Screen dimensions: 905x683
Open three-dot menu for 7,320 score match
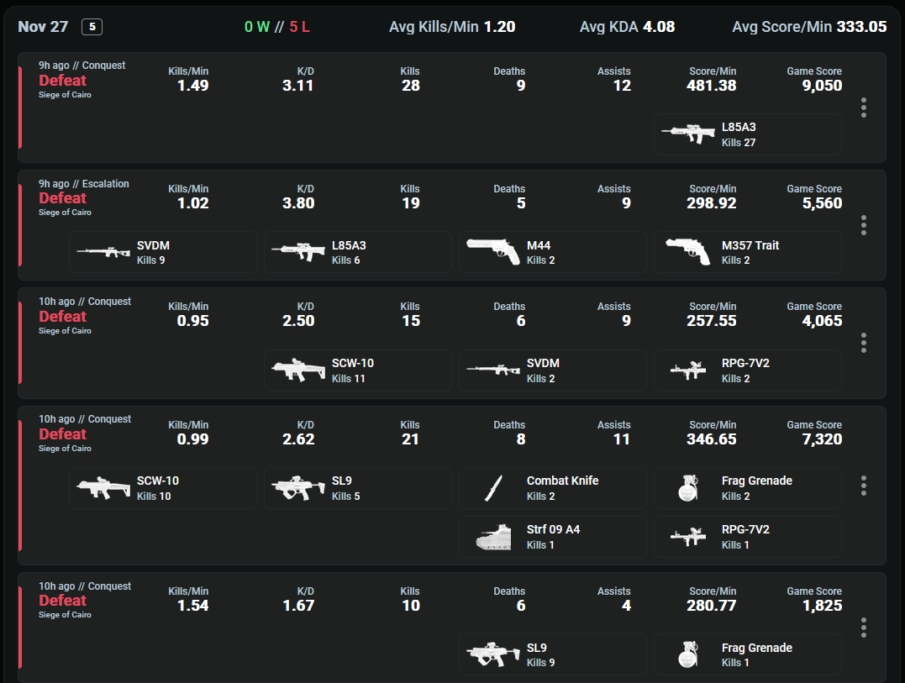[864, 486]
